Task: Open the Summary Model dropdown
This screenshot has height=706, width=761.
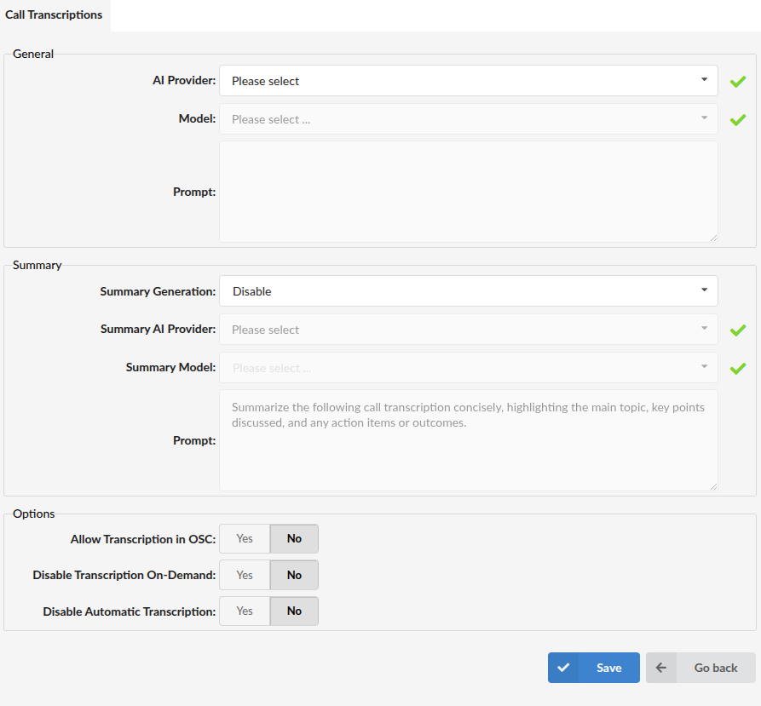Action: tap(469, 368)
